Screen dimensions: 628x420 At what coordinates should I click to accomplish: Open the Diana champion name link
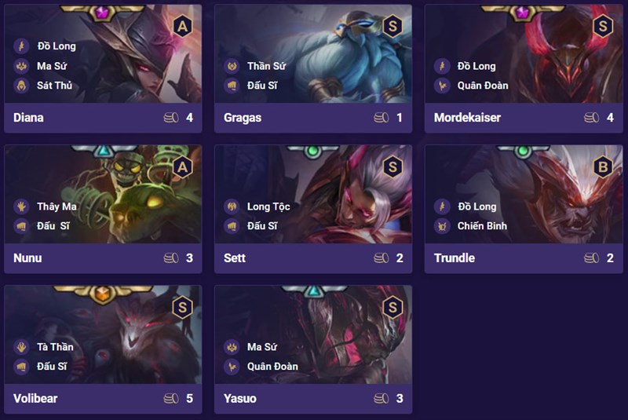28,118
